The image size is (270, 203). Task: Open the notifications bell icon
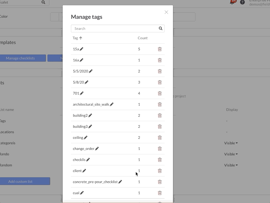[x=232, y=2]
